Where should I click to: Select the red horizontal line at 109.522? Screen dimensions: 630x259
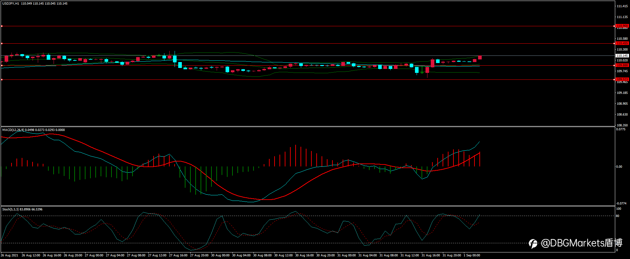click(x=308, y=79)
